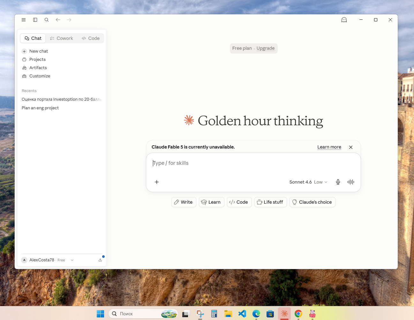This screenshot has height=320, width=414.
Task: Open the Windows Start menu
Action: [x=101, y=314]
